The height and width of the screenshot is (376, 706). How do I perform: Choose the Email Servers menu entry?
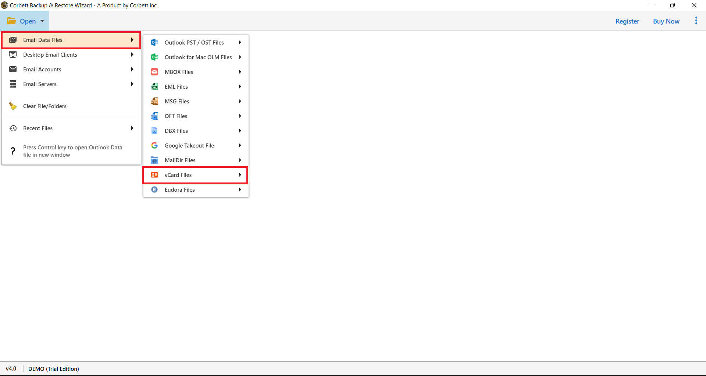click(71, 84)
